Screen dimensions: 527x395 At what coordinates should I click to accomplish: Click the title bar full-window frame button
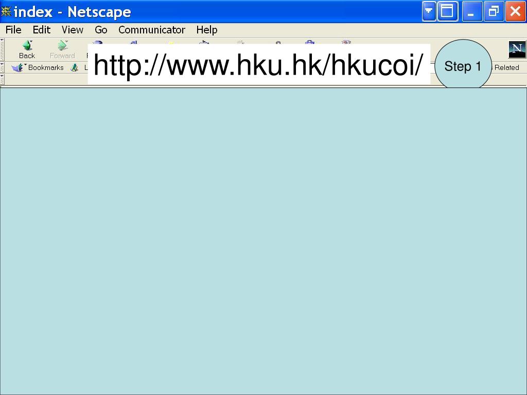pos(447,11)
